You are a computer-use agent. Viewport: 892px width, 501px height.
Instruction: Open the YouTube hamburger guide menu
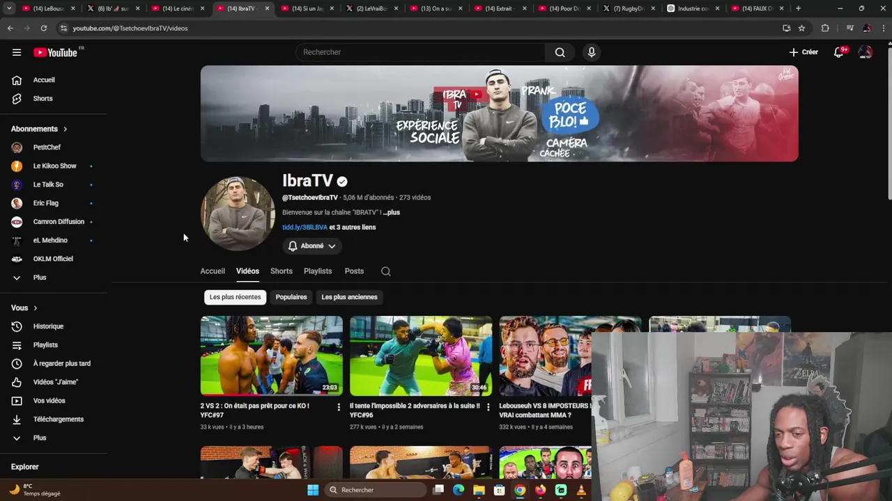pos(17,52)
